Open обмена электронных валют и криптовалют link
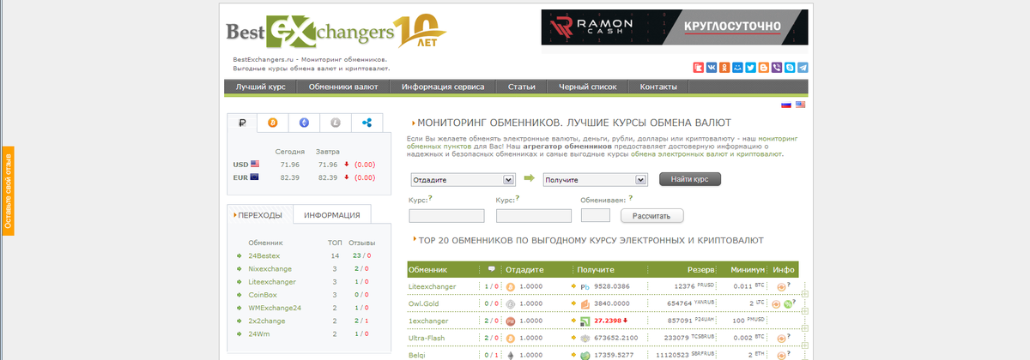Image resolution: width=1030 pixels, height=360 pixels. [706, 154]
